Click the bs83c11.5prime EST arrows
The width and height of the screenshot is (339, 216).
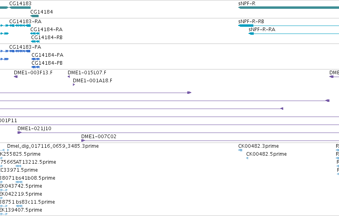[x=19, y=206]
